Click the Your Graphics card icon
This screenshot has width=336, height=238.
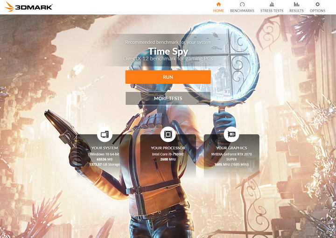(x=231, y=134)
